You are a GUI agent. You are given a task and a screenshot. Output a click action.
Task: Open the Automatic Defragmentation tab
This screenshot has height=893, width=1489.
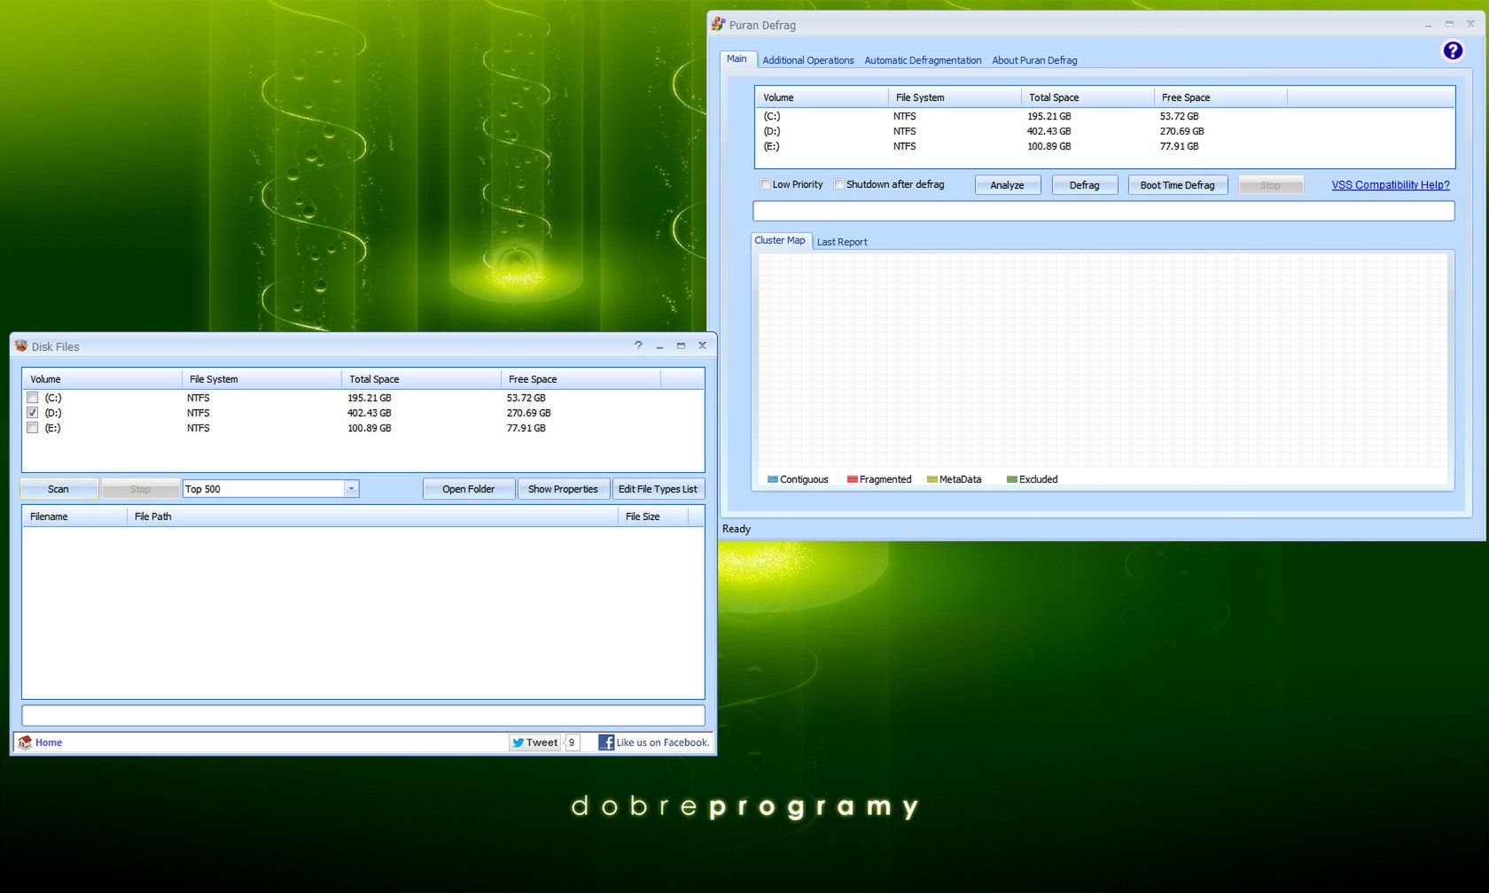923,60
